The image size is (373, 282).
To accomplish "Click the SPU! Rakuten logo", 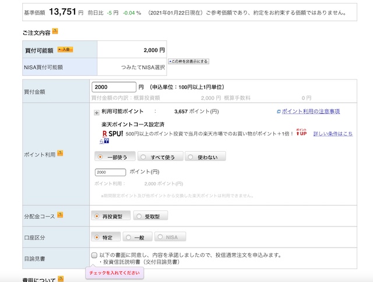I will coord(112,133).
